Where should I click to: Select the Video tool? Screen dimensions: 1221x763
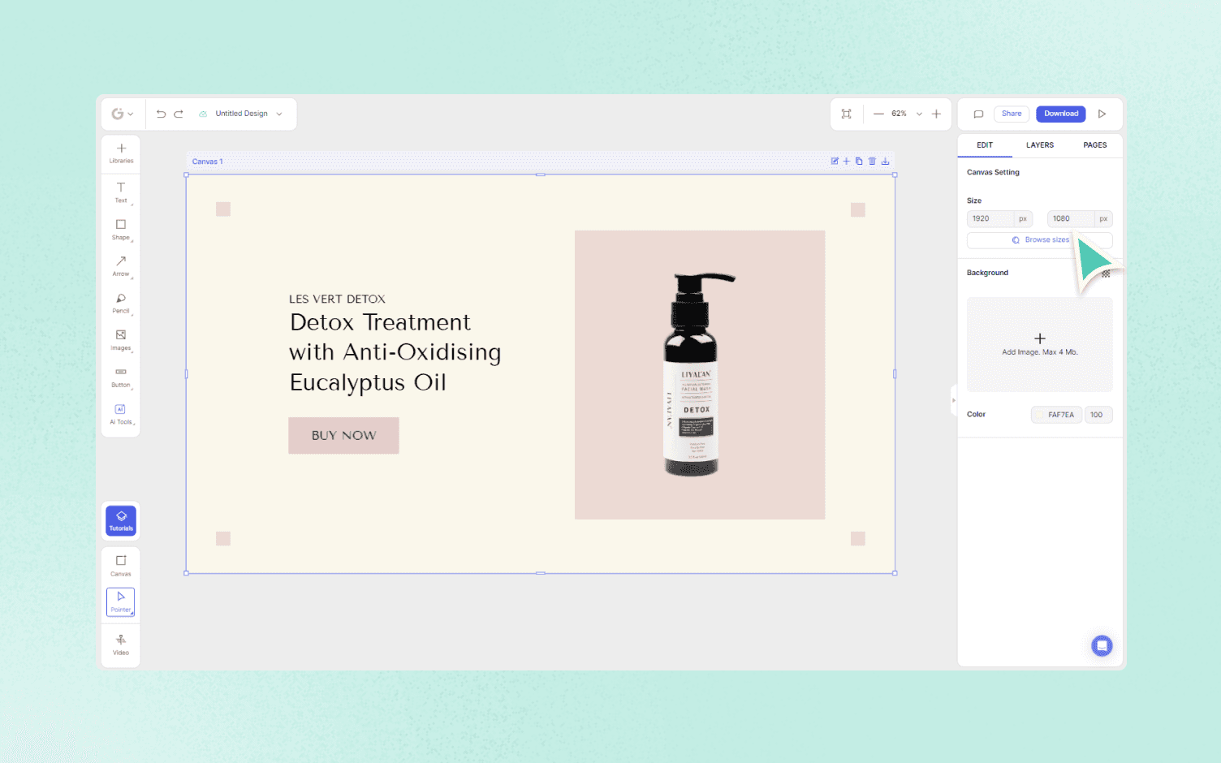[121, 644]
